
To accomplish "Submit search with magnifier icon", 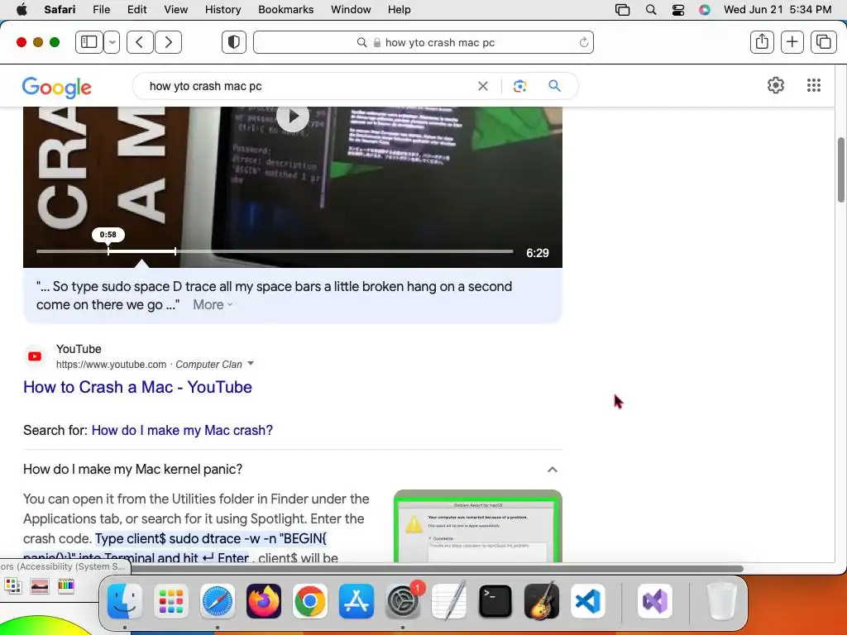I will click(x=554, y=86).
